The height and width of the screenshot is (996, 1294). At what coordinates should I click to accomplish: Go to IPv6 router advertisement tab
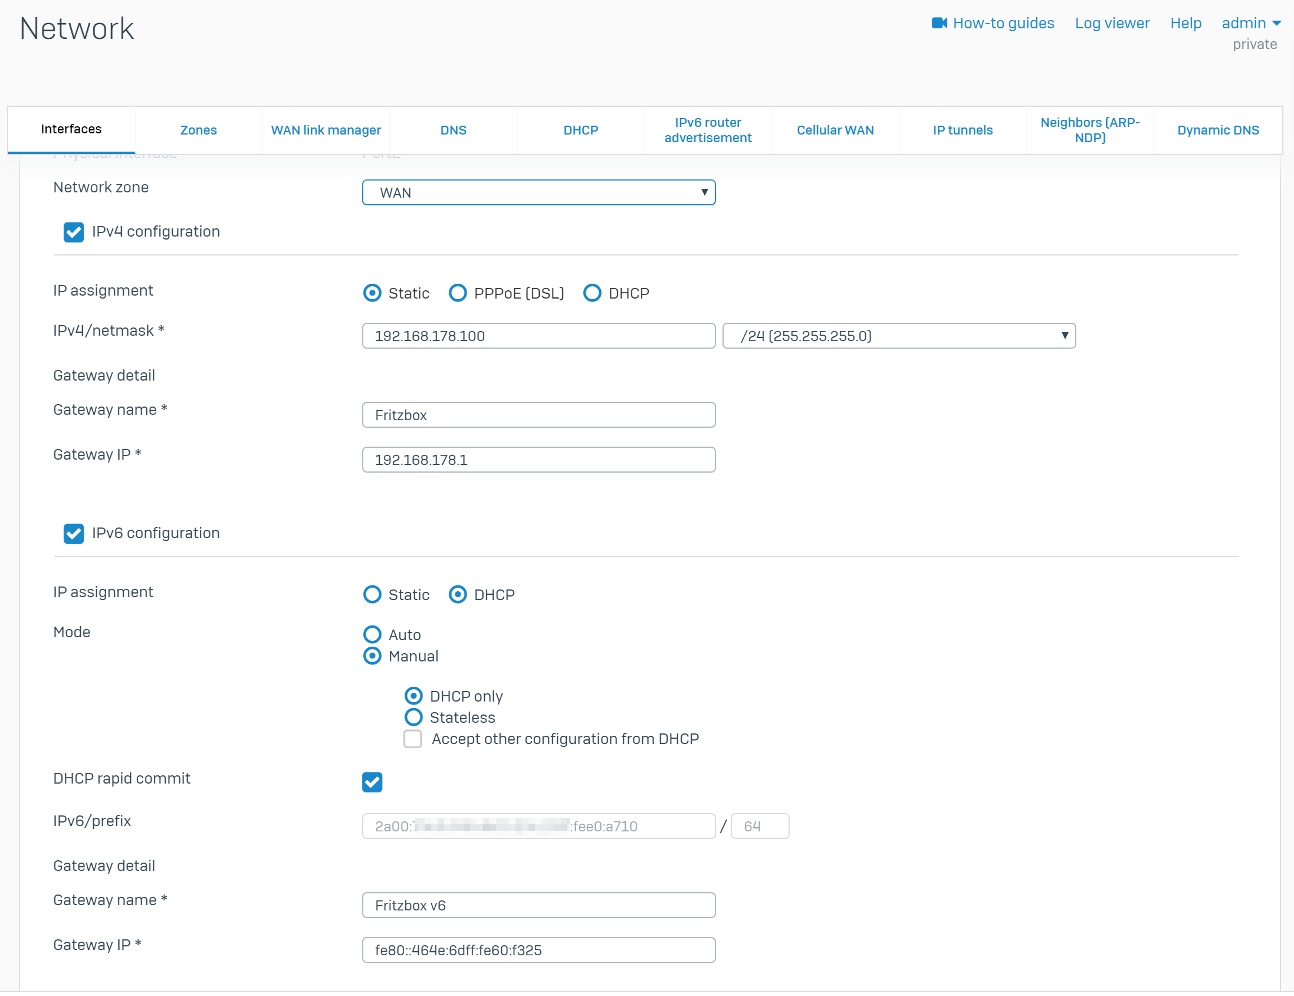click(707, 130)
